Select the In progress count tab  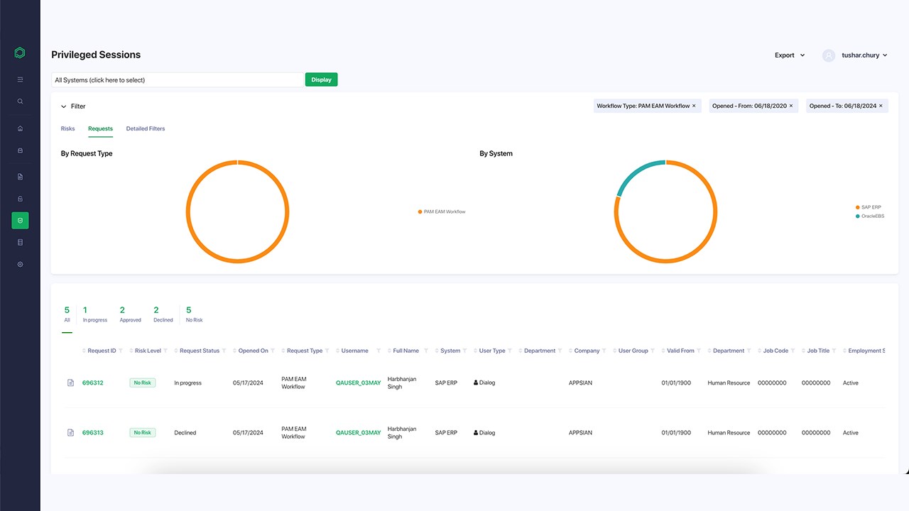pyautogui.click(x=95, y=314)
